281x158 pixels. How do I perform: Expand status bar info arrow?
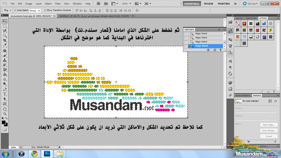click(x=59, y=147)
